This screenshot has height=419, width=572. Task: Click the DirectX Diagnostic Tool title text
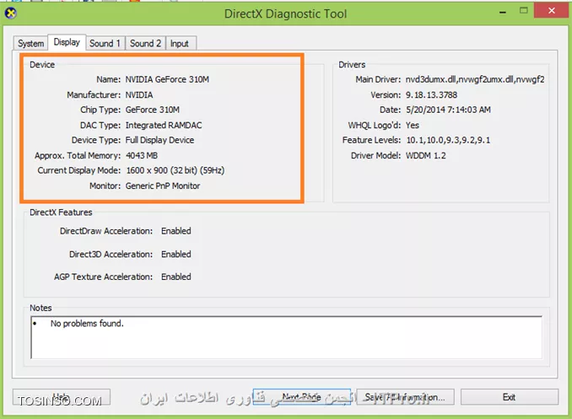[285, 13]
